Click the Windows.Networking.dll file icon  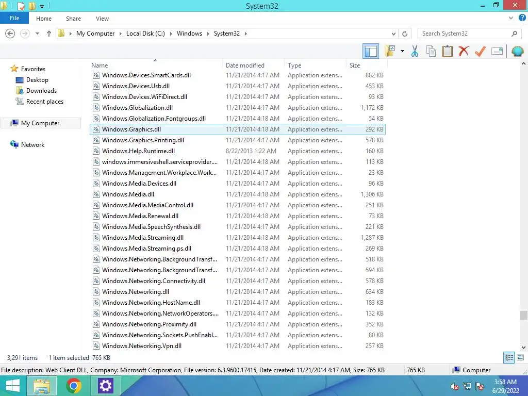(x=96, y=292)
